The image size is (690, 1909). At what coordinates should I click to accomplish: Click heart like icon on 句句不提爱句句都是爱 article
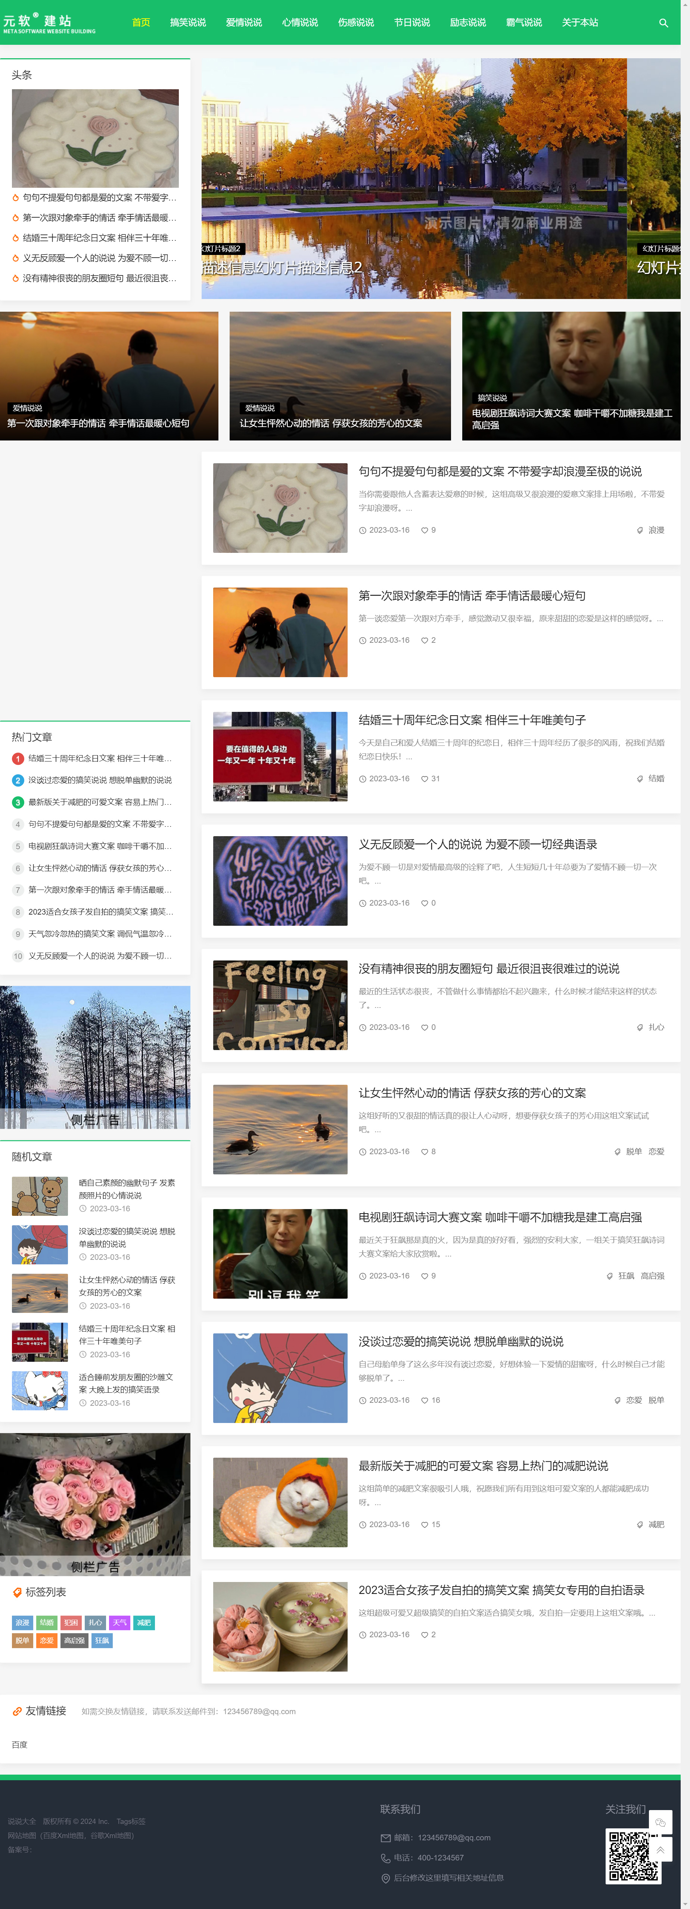coord(425,530)
